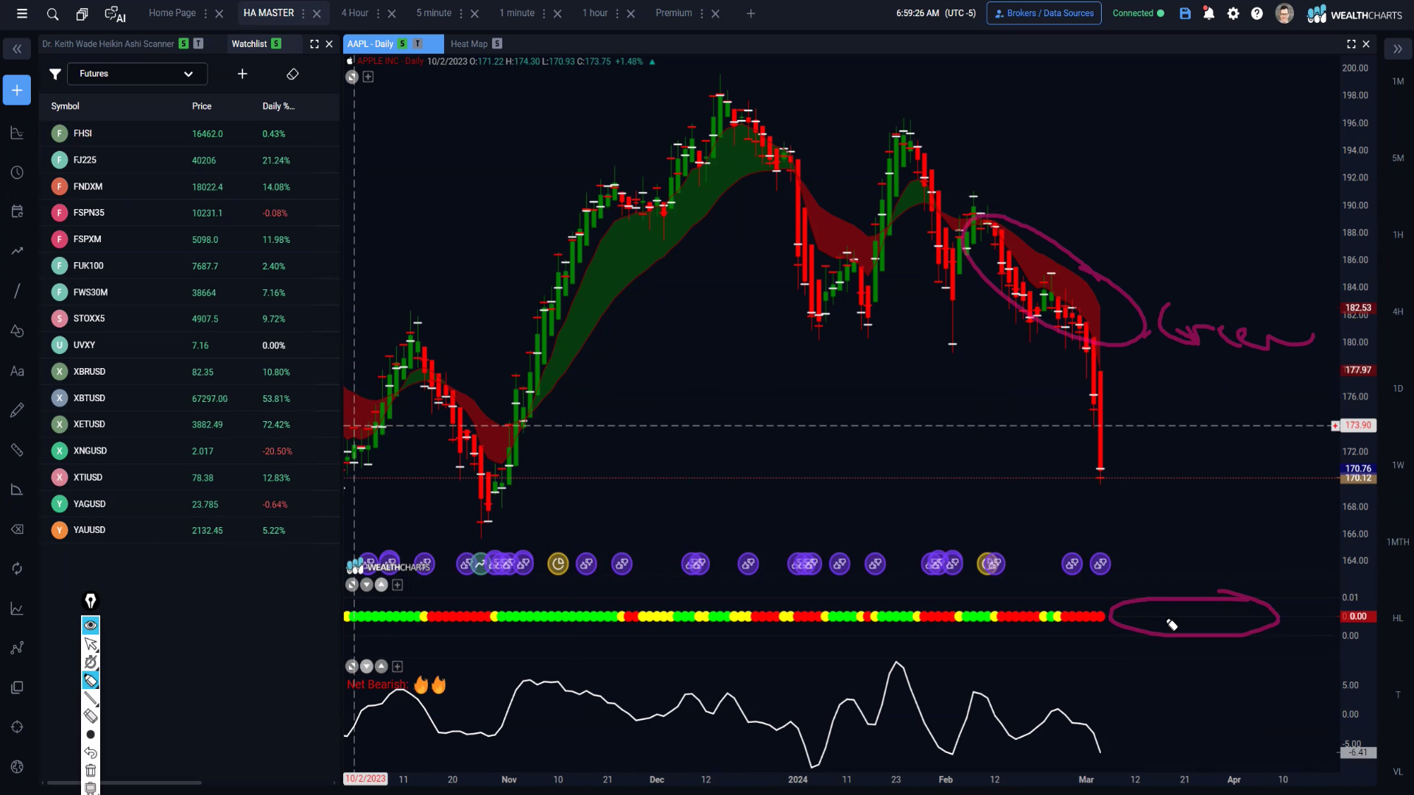Toggle T badge on Heikin Ashi Scanner tab

[x=198, y=44]
